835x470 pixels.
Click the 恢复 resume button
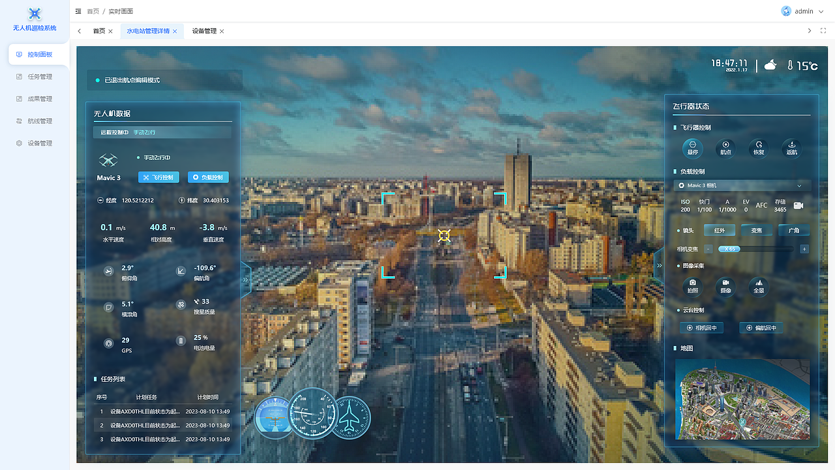coord(759,148)
